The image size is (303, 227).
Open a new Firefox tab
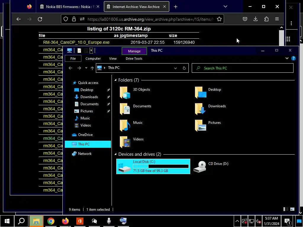(175, 7)
